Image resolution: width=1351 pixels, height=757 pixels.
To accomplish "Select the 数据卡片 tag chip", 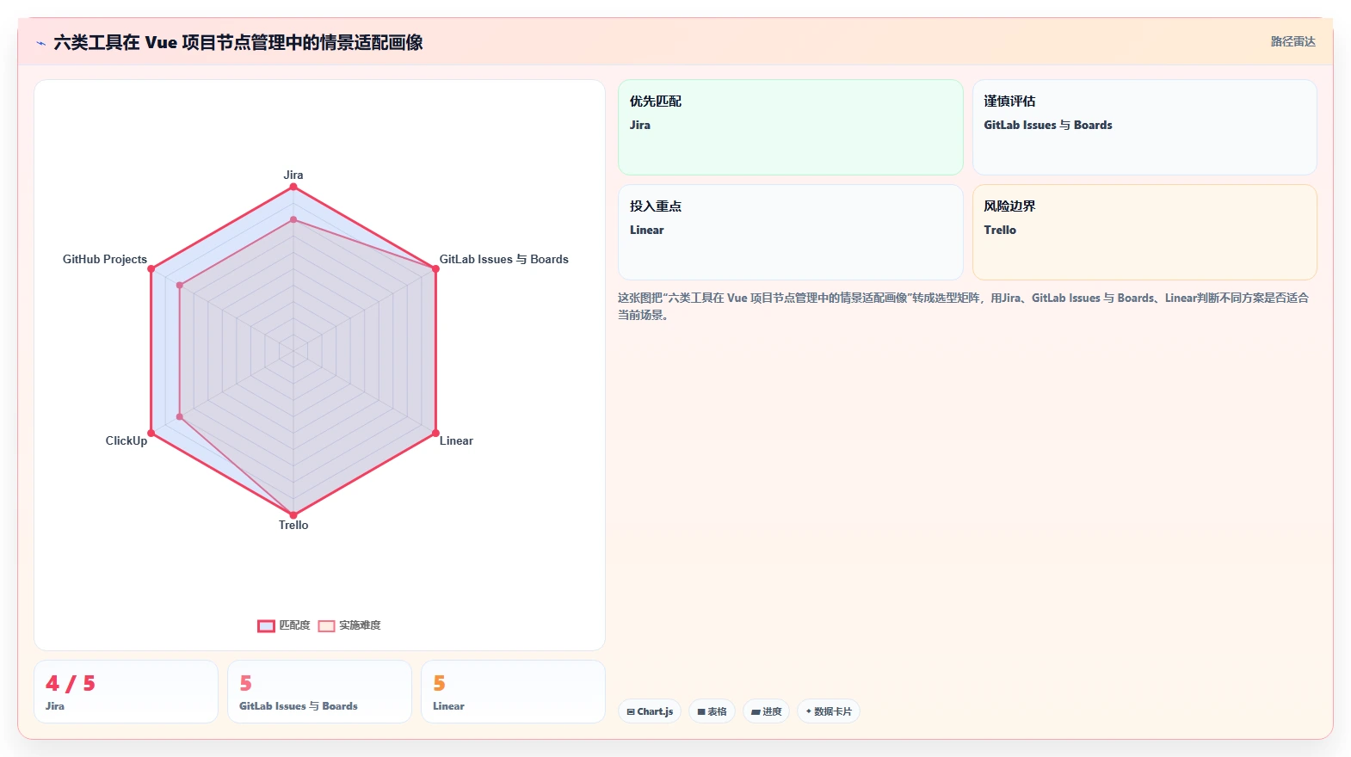I will (x=829, y=711).
